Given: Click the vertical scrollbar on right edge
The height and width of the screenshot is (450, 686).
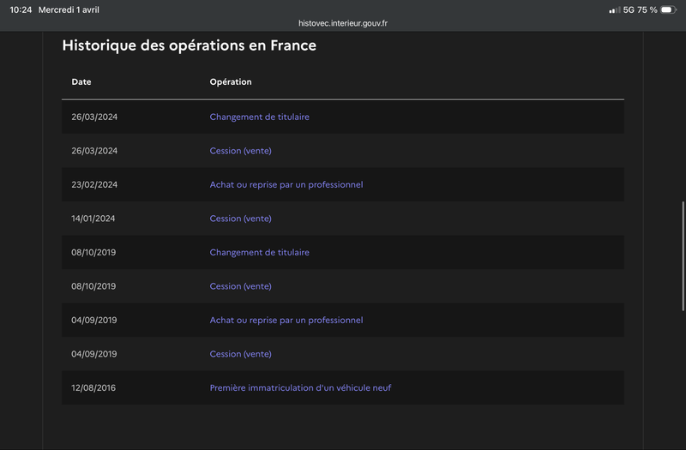Looking at the screenshot, I should pyautogui.click(x=683, y=249).
